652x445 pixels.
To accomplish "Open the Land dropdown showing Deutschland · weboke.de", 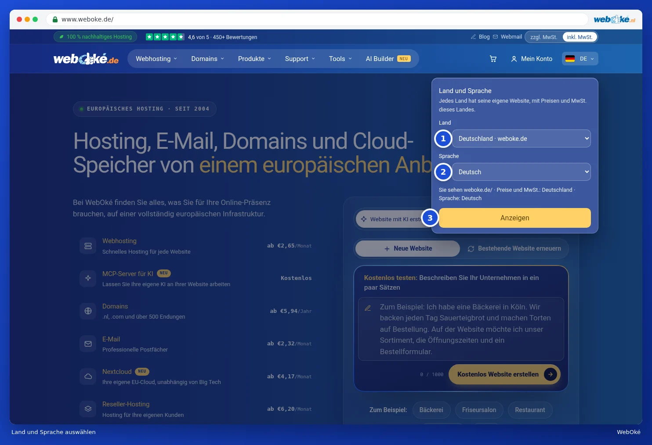I will 522,139.
